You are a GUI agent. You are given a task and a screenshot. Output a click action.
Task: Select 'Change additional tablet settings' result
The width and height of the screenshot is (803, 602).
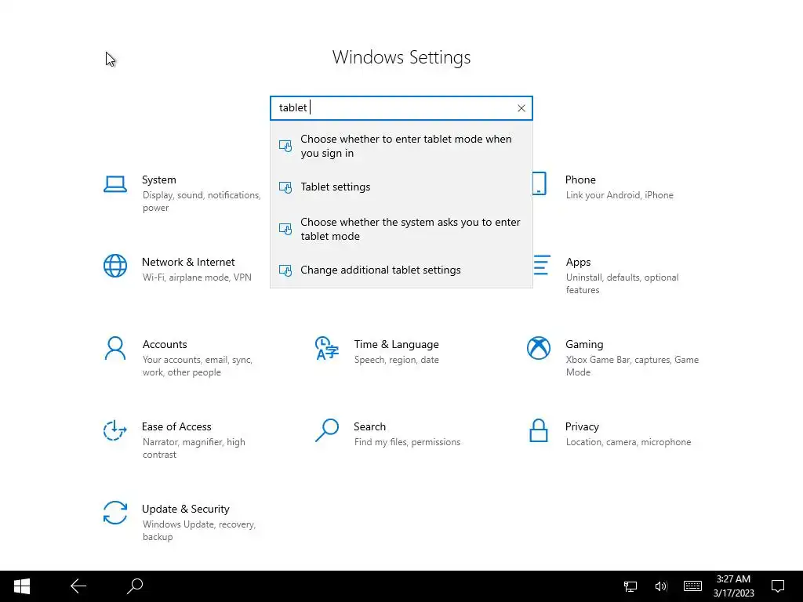(401, 270)
